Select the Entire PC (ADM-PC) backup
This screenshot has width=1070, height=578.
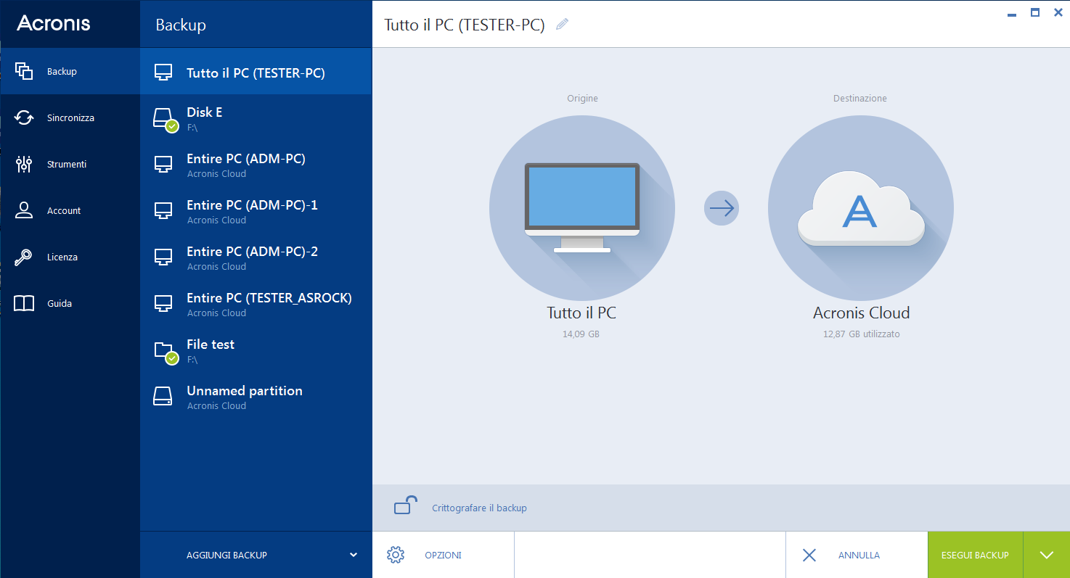[x=256, y=165]
